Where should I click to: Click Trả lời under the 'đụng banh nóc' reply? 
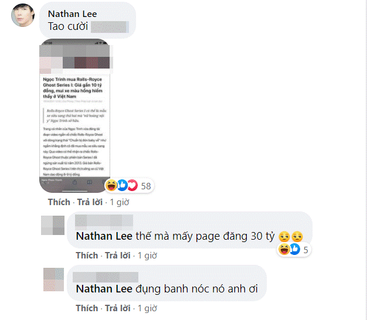coord(117,308)
